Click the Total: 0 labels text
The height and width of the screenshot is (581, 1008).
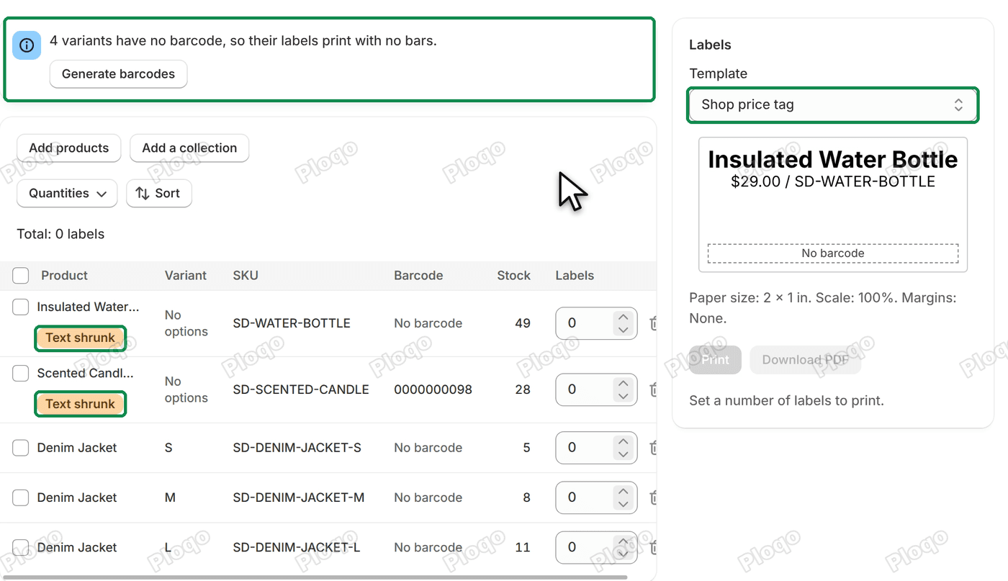point(60,234)
